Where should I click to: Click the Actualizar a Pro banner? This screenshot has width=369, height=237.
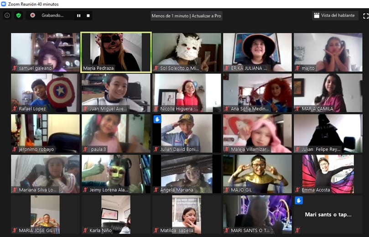click(x=187, y=15)
